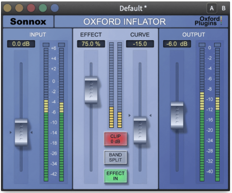Click the blue circular button in the title bar

pos(54,8)
